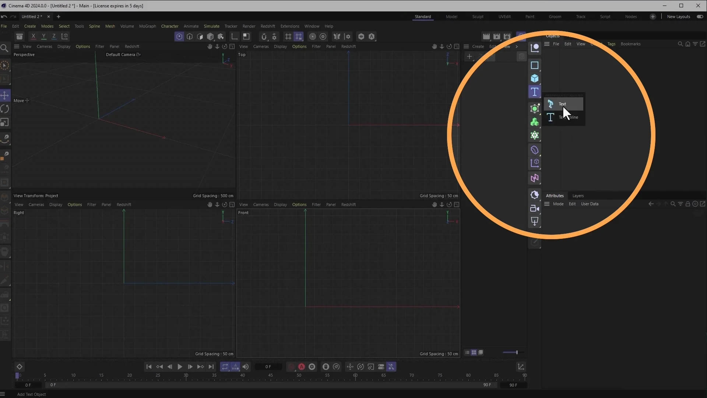Select the Scale tool in left palette
The image size is (707, 398).
(5, 122)
